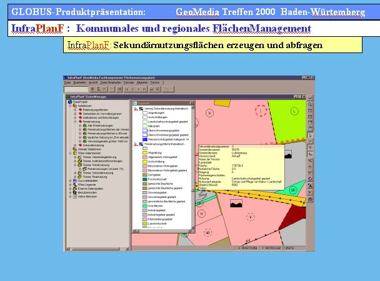
Task: Expand the Externe Datenquellen node
Action: coord(70,189)
